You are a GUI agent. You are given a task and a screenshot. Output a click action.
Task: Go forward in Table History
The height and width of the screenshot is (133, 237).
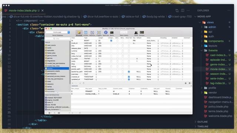126,32
